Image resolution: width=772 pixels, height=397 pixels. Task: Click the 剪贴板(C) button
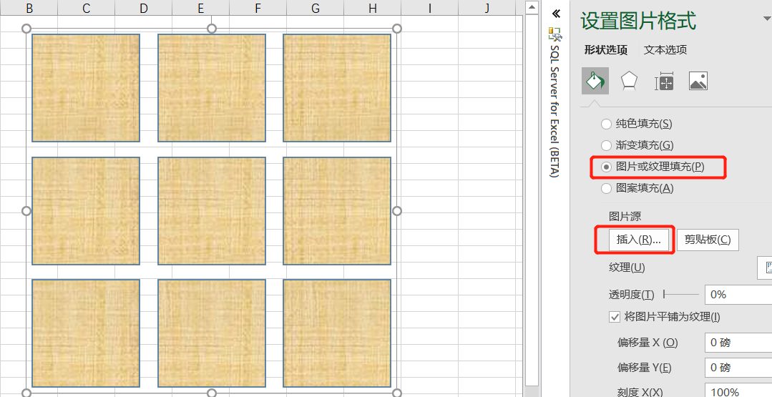click(708, 240)
